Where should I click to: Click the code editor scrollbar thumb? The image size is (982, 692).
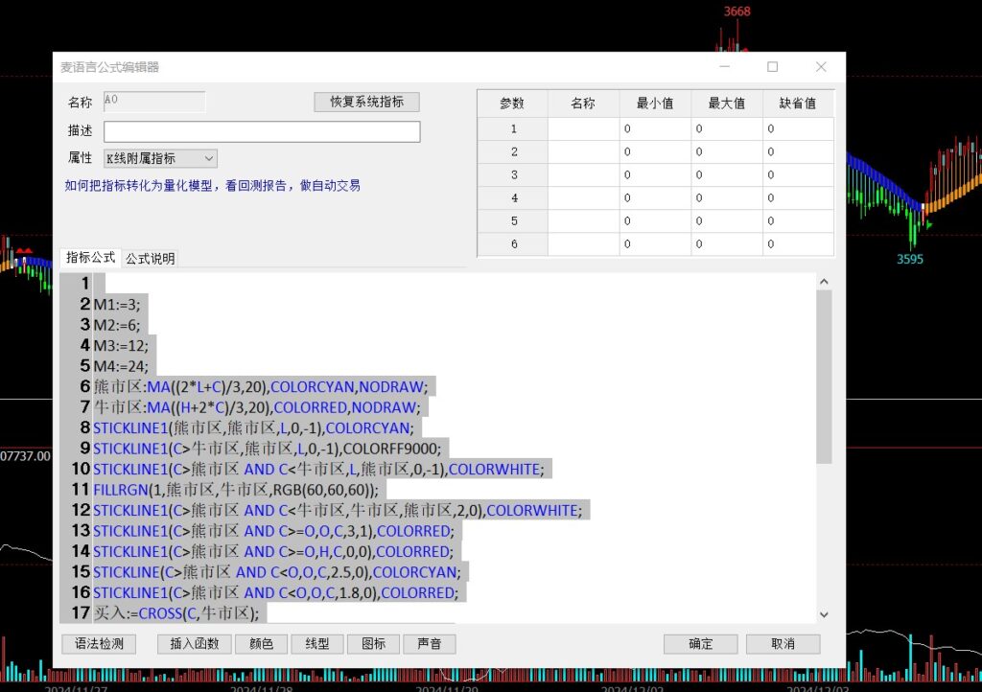(x=824, y=377)
